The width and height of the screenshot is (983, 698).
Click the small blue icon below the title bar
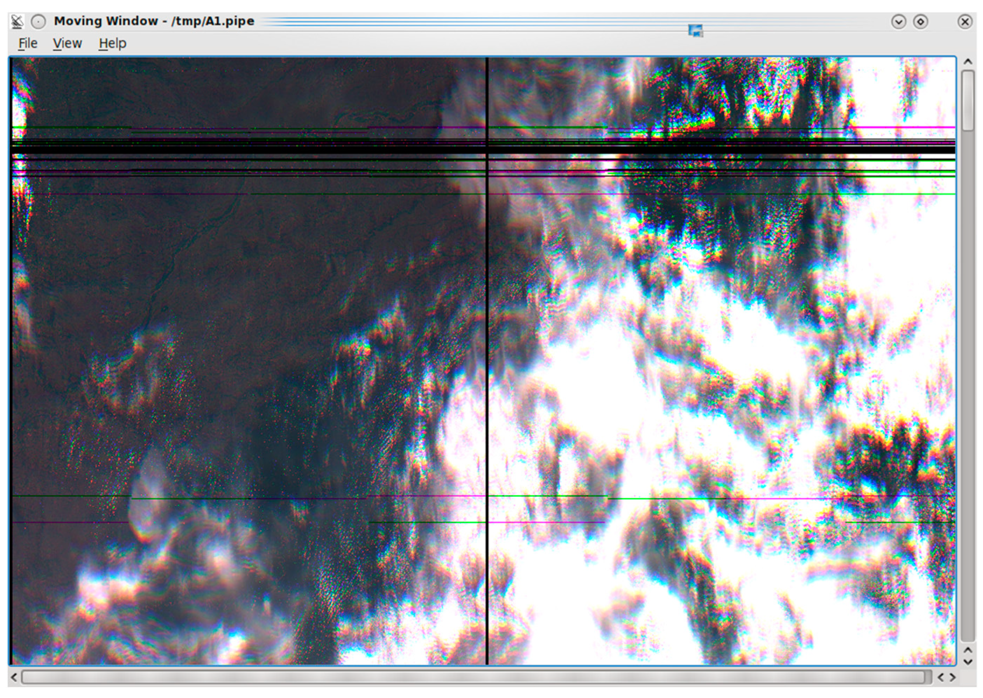pyautogui.click(x=695, y=31)
